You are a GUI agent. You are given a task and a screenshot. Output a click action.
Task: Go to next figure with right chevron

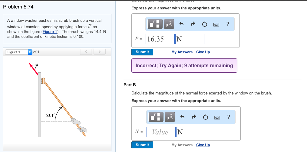[x=99, y=52]
